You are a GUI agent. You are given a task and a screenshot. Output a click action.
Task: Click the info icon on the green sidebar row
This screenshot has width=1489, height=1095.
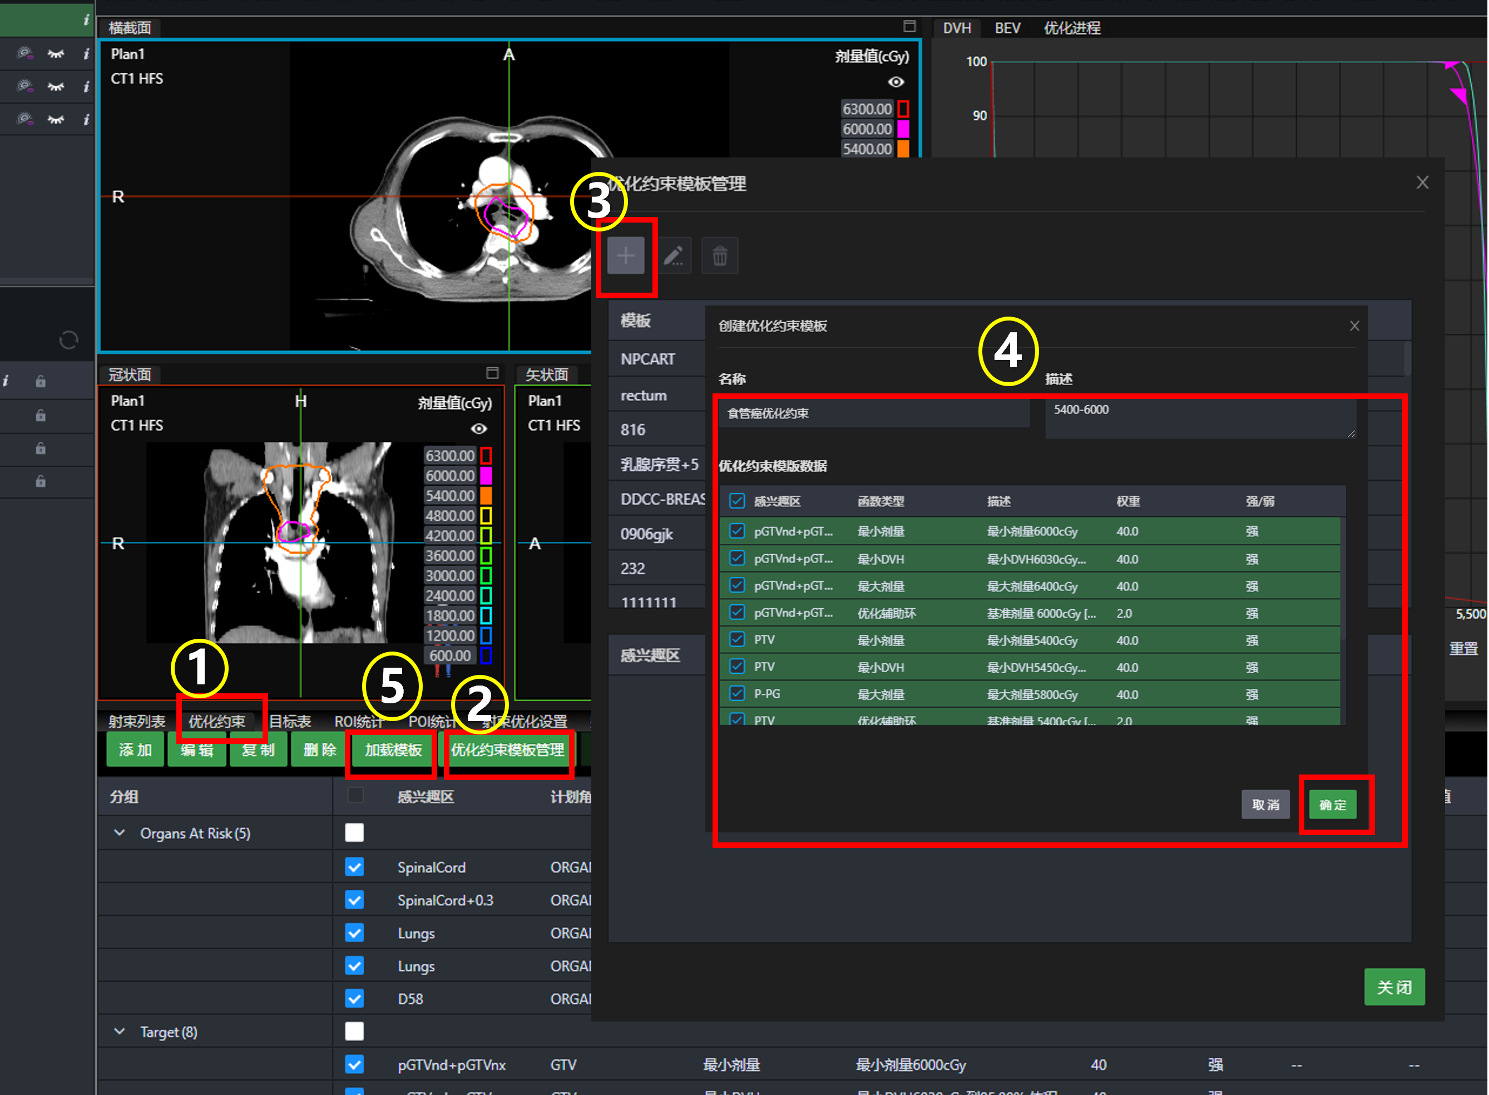[86, 20]
